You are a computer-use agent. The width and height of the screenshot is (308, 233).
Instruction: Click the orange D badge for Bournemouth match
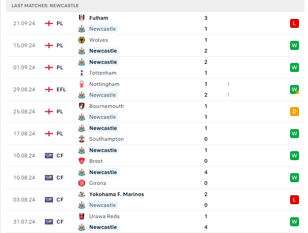(295, 112)
